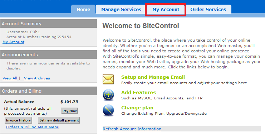This screenshot has height=135, width=265.
Task: Click the blue plus Add Features icon
Action: [x=108, y=95]
